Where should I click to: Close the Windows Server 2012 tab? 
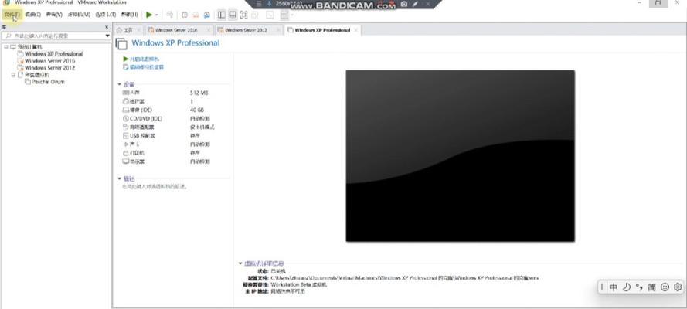click(x=278, y=30)
